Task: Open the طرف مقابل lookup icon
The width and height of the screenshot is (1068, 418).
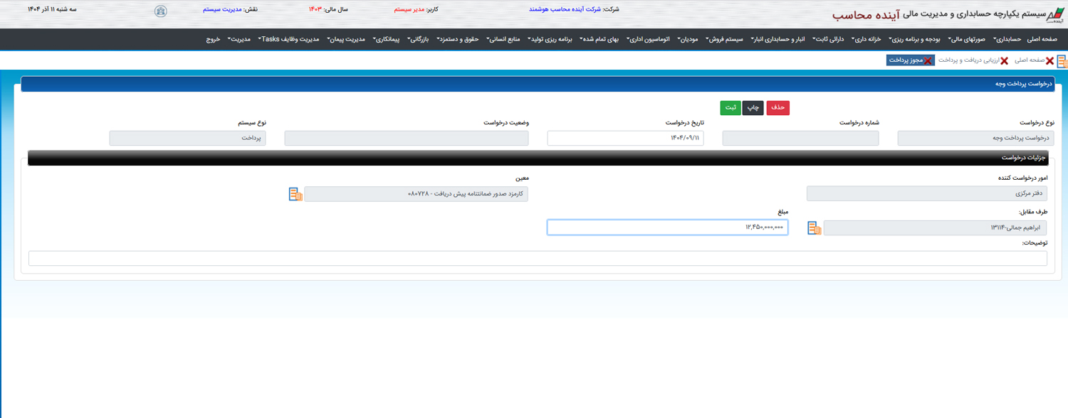Action: [x=814, y=228]
